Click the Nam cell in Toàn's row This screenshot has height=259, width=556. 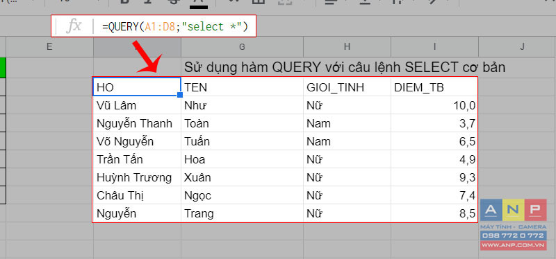pyautogui.click(x=347, y=123)
